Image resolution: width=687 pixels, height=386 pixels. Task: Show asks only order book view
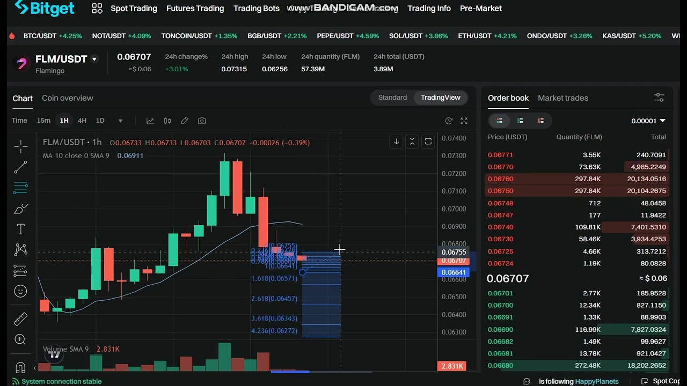(x=541, y=121)
